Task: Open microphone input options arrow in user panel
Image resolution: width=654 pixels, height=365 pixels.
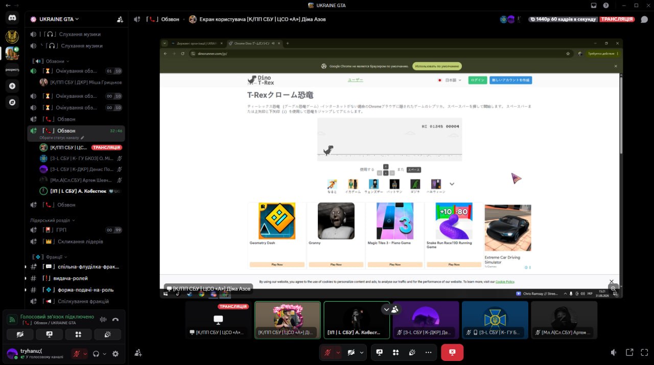Action: [x=85, y=354]
